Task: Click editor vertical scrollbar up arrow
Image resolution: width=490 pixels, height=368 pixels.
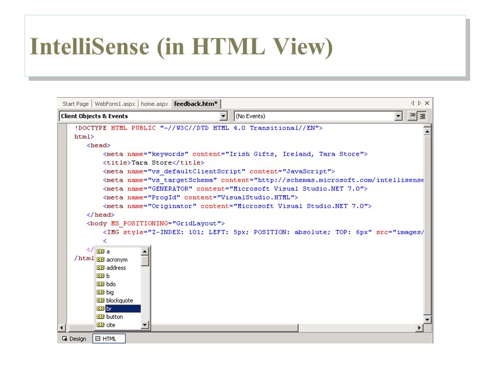Action: (x=427, y=131)
